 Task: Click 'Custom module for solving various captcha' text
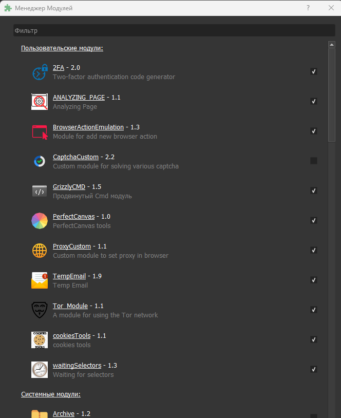coord(116,166)
